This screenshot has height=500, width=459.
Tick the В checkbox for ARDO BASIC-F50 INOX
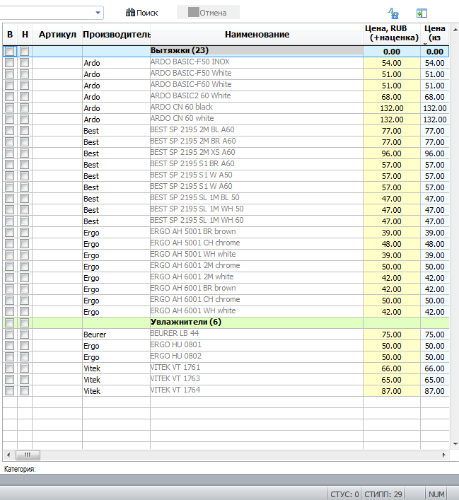coord(10,62)
